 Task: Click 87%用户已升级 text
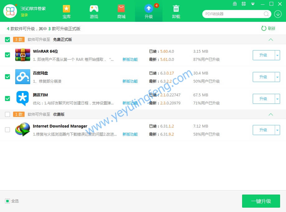click(x=206, y=60)
